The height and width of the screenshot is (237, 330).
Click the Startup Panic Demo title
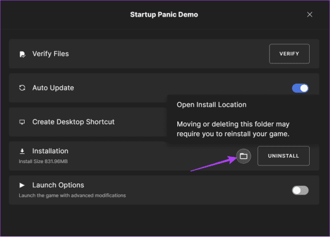click(x=164, y=15)
